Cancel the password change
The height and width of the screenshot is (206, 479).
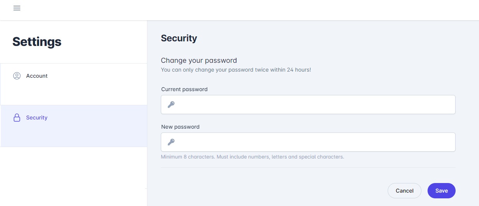point(404,191)
